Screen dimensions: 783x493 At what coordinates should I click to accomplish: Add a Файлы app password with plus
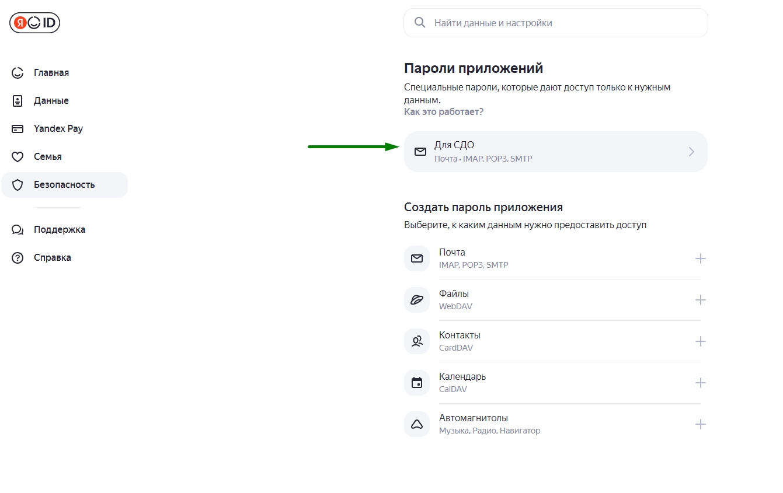pyautogui.click(x=701, y=300)
